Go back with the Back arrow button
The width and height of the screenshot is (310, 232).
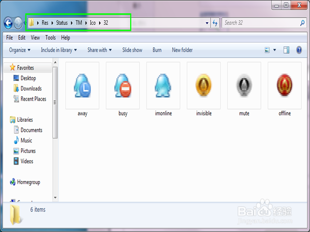8,23
